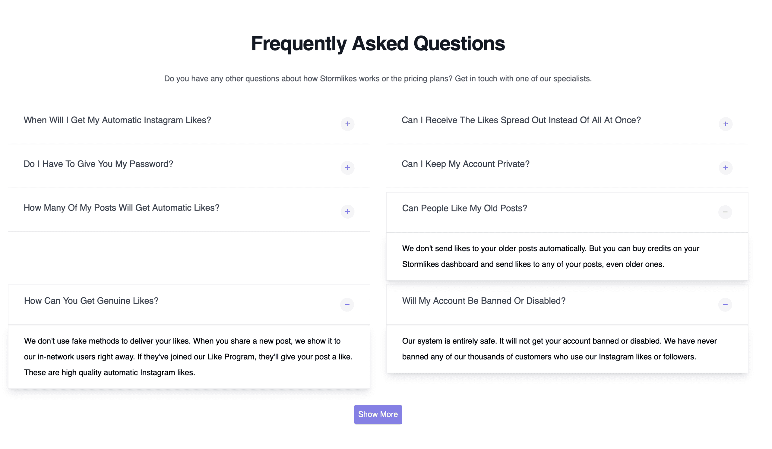This screenshot has width=772, height=449.
Task: Click the plus icon next to 'Do I Have To Give You My Password?'
Action: (x=347, y=168)
